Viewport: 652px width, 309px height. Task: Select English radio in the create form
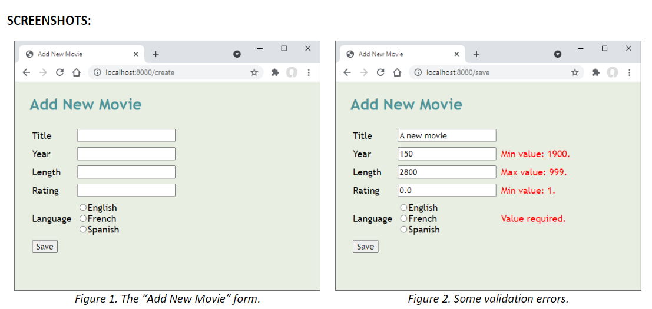click(x=82, y=207)
